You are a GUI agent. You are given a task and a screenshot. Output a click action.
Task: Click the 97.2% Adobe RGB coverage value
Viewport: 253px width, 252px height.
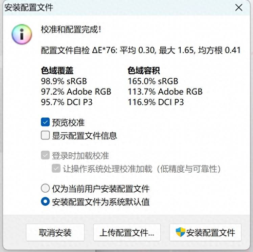click(x=76, y=92)
